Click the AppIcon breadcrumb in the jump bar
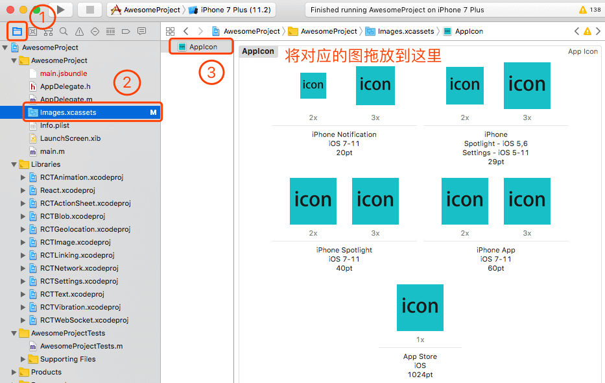The width and height of the screenshot is (605, 383). pos(464,31)
